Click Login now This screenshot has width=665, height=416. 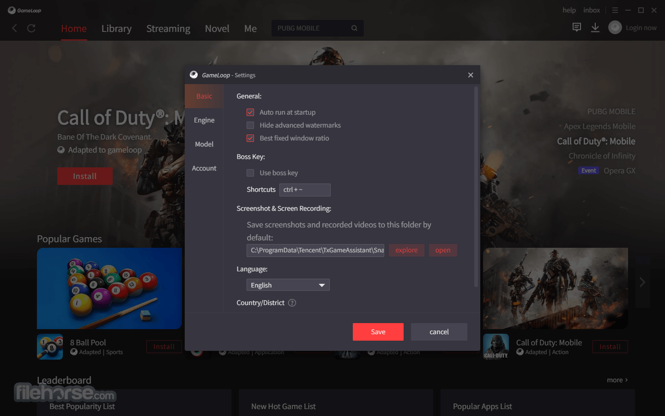tap(641, 28)
